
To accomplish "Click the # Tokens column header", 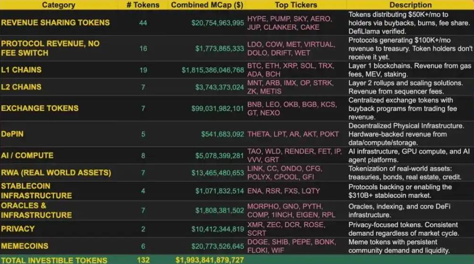I will [x=143, y=5].
